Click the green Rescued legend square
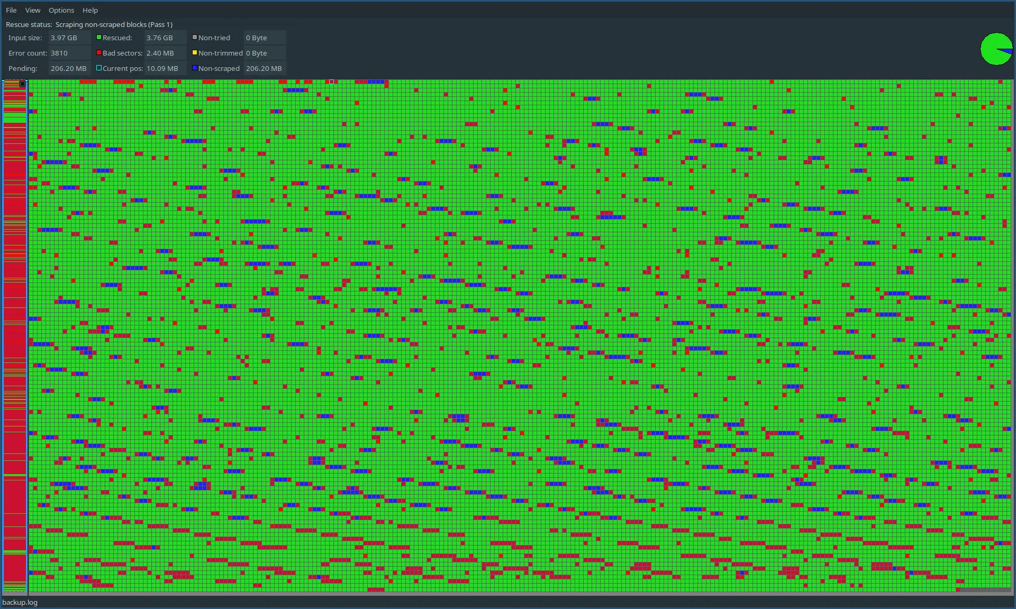Viewport: 1016px width, 609px height. coord(99,38)
